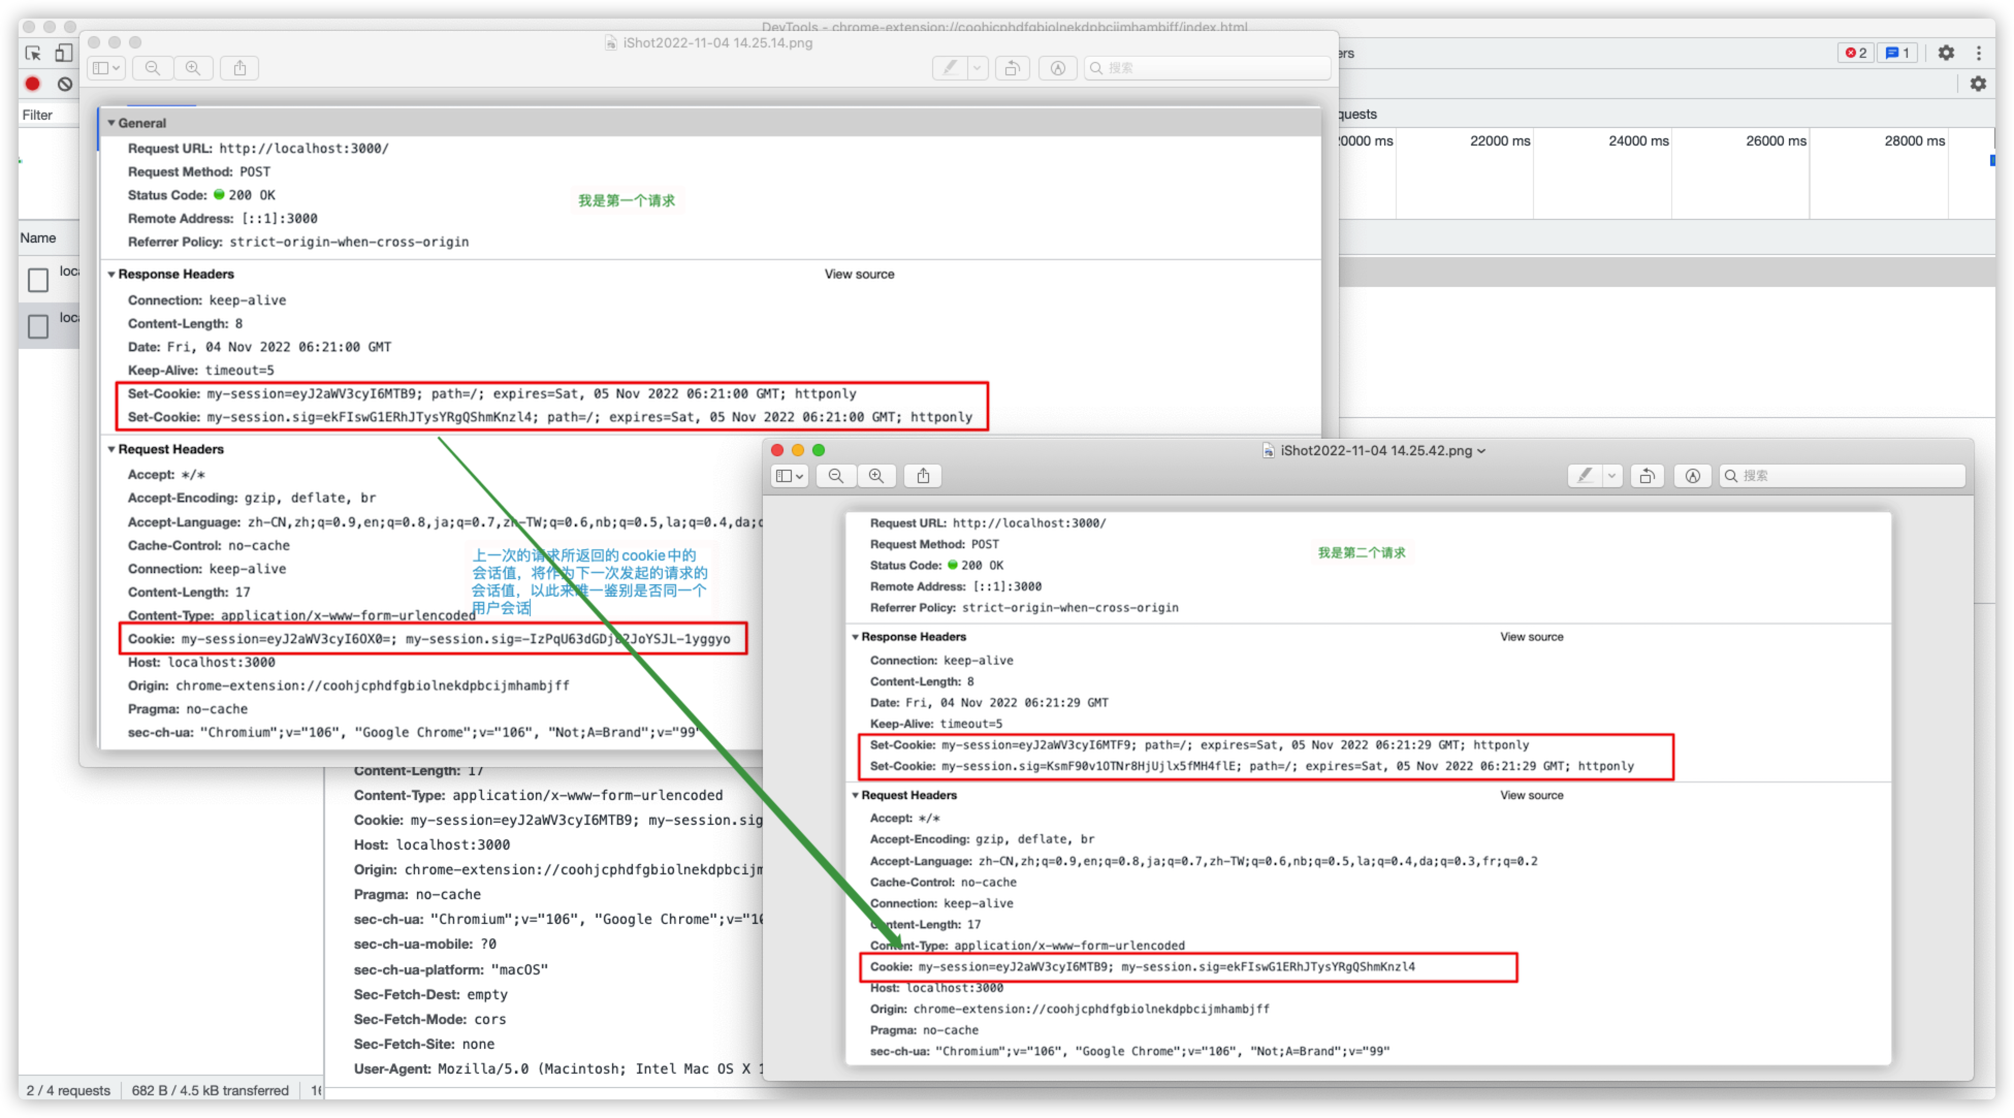Rotate image in the 14.25.14 window

point(1013,68)
